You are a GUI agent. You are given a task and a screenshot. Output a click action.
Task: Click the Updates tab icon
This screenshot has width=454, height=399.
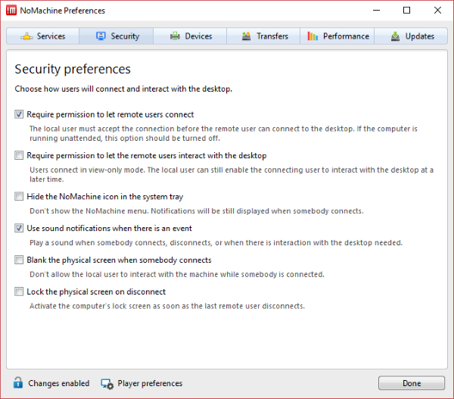click(x=395, y=36)
